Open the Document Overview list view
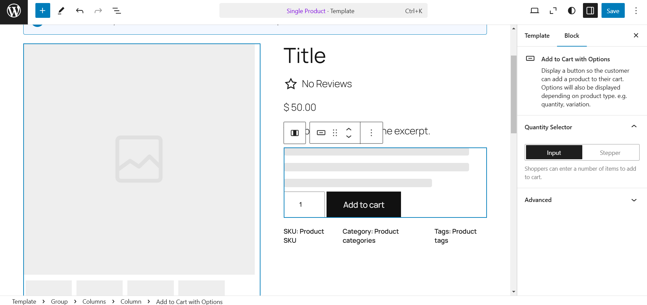Image resolution: width=647 pixels, height=305 pixels. pos(117,10)
